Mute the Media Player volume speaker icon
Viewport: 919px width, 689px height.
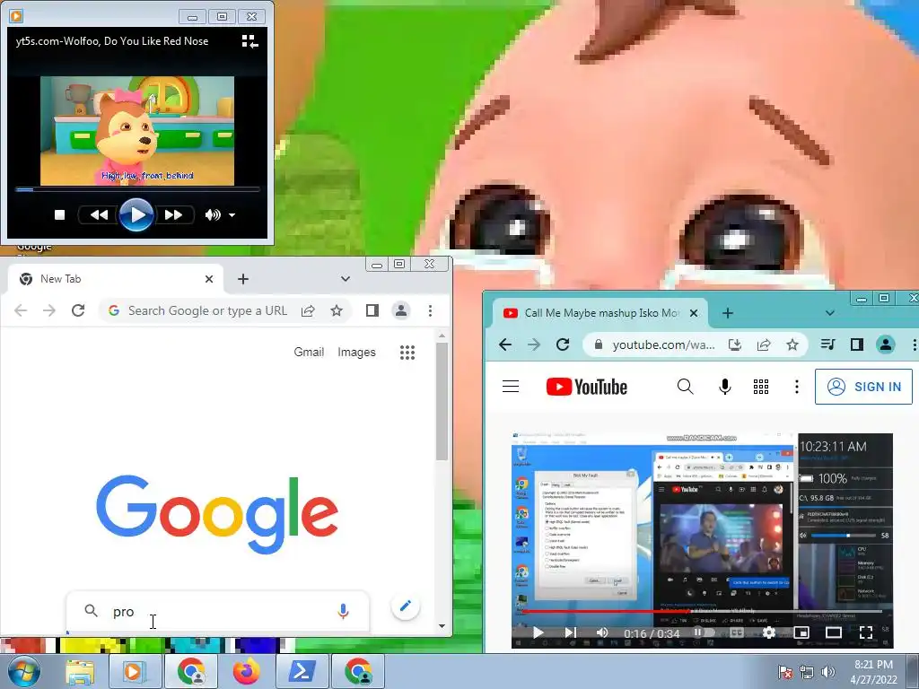point(212,215)
